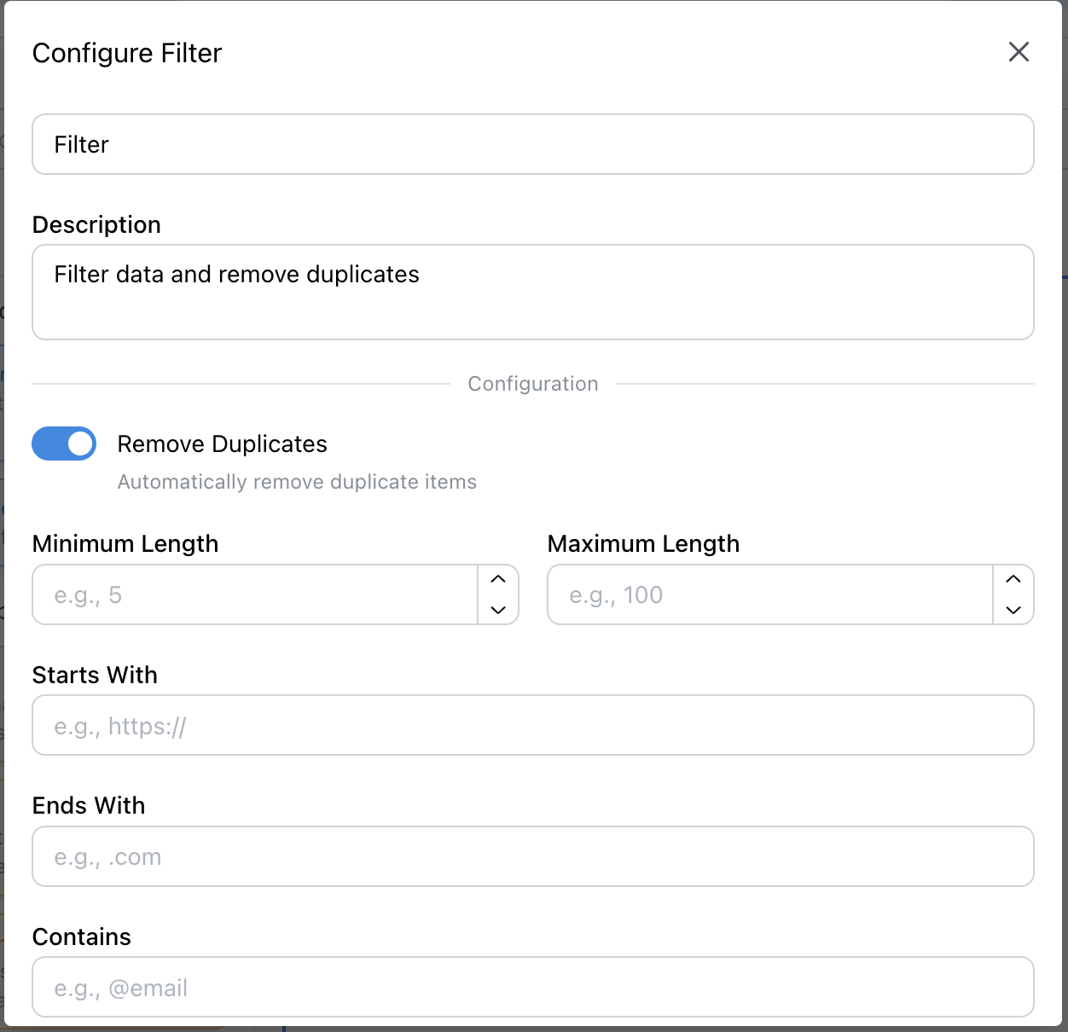Image resolution: width=1068 pixels, height=1032 pixels.
Task: Decrease Minimum Length with down arrow
Action: click(499, 610)
